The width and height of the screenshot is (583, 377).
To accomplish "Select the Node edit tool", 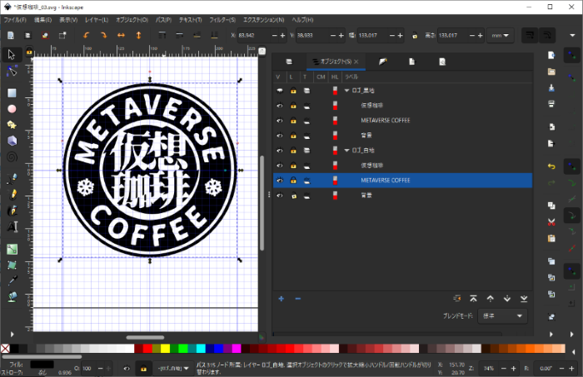I will tap(12, 71).
